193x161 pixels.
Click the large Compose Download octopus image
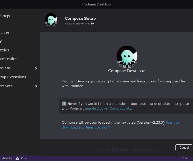pyautogui.click(x=127, y=57)
